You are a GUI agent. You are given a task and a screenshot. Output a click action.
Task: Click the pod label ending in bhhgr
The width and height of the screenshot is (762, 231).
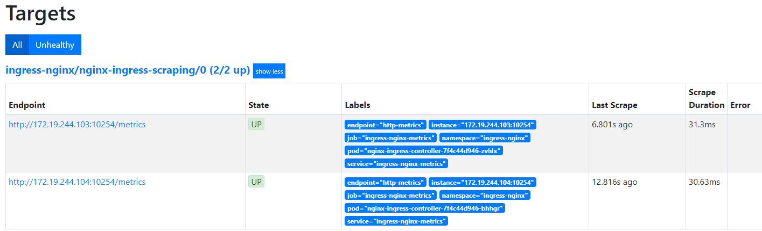[425, 208]
